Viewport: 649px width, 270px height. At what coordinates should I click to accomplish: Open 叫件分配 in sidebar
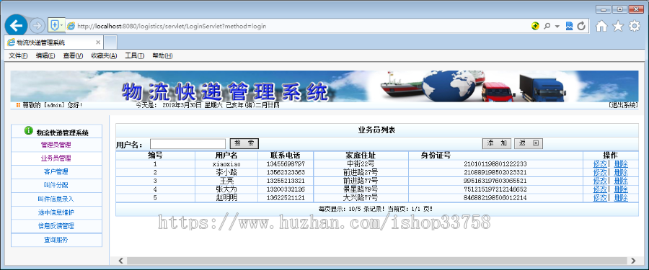point(56,185)
